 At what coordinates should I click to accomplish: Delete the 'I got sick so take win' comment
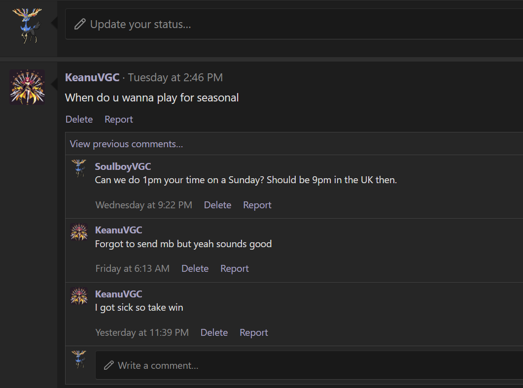(x=214, y=332)
